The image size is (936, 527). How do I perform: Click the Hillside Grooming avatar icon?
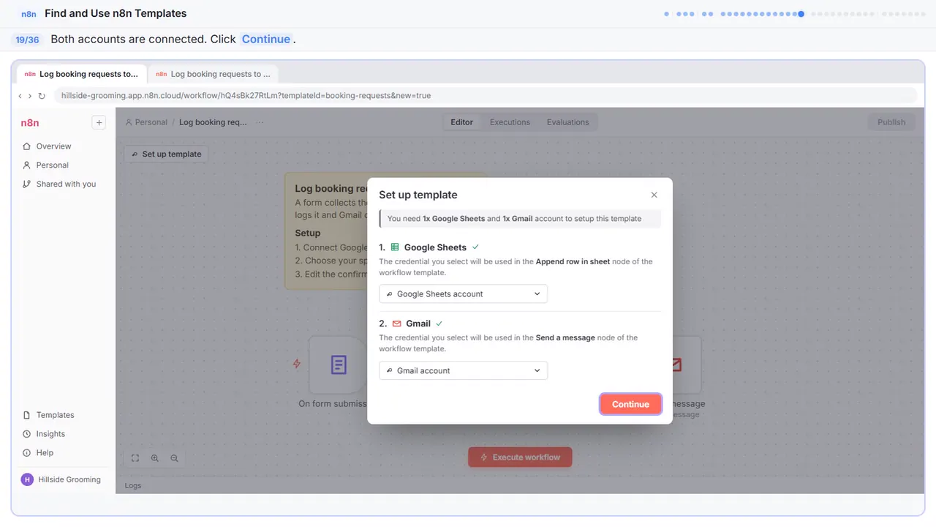pyautogui.click(x=28, y=479)
